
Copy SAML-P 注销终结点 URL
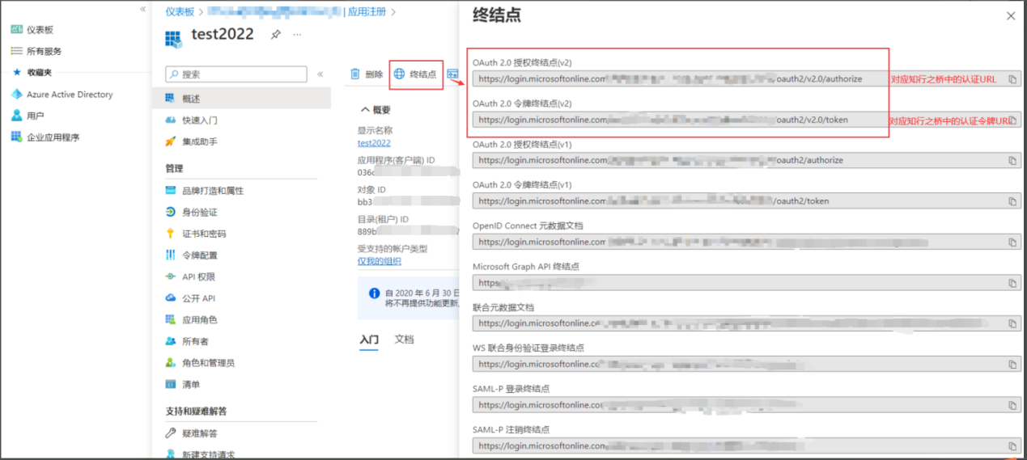[x=1012, y=445]
